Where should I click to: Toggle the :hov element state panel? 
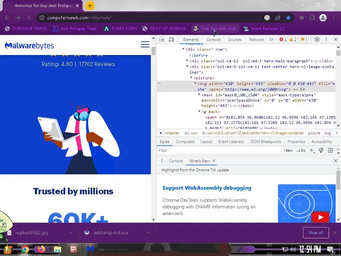tap(288, 150)
